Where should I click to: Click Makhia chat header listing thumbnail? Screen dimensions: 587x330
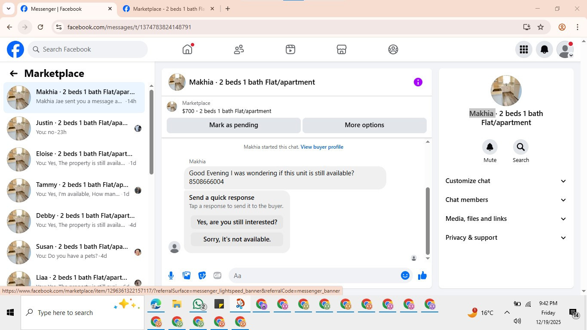pyautogui.click(x=177, y=82)
